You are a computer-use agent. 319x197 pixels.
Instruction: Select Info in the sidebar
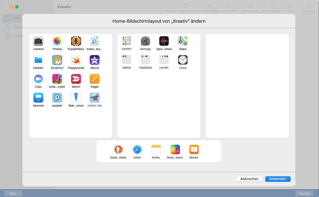(14, 18)
